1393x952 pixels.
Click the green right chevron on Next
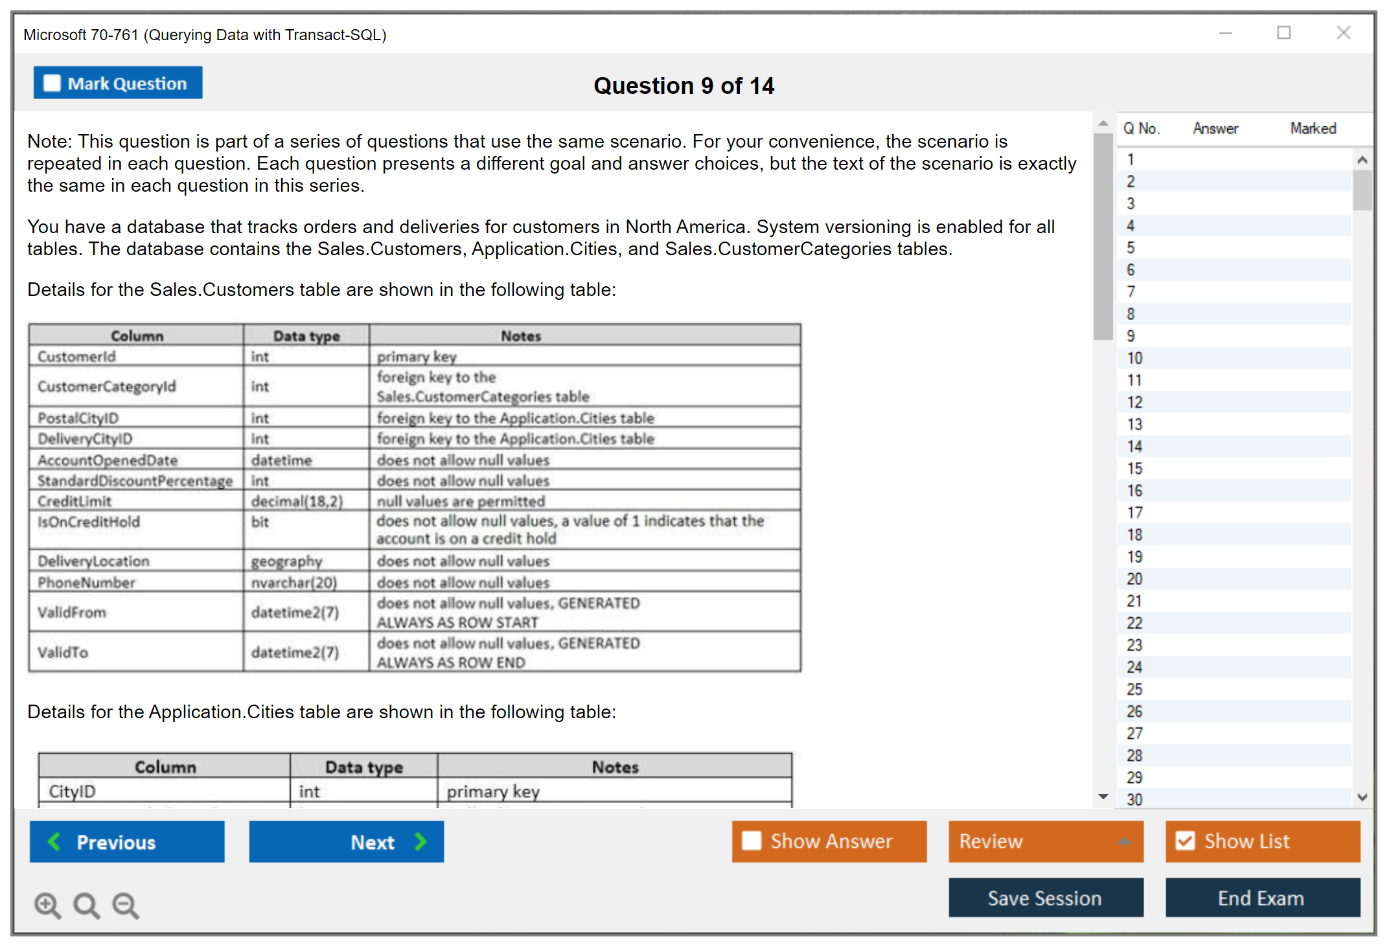point(421,841)
